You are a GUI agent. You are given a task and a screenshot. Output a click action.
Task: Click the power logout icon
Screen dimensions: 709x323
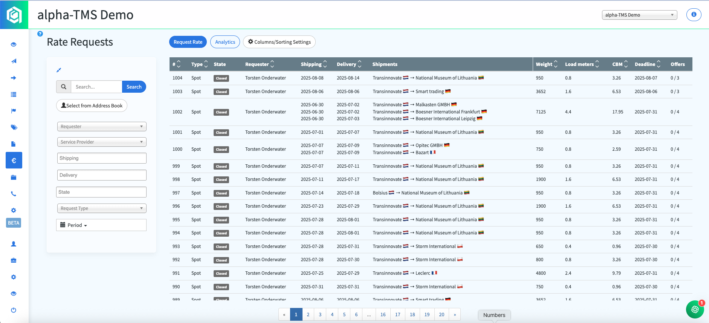pyautogui.click(x=14, y=310)
